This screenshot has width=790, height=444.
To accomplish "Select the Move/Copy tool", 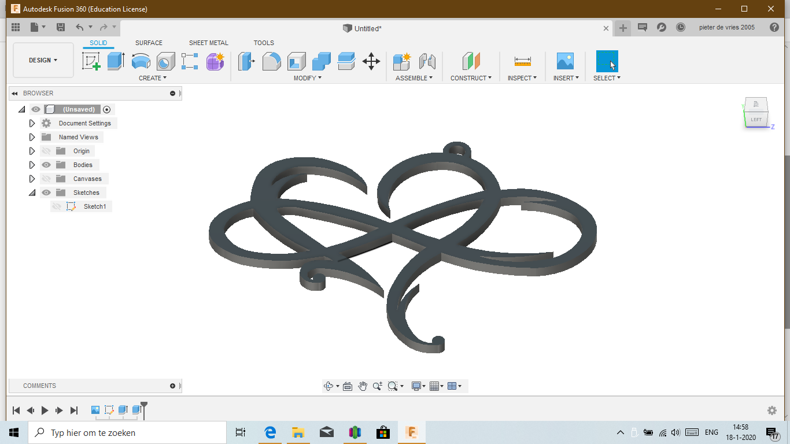I will [x=371, y=61].
